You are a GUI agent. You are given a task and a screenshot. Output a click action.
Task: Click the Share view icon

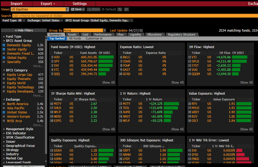click(93, 9)
